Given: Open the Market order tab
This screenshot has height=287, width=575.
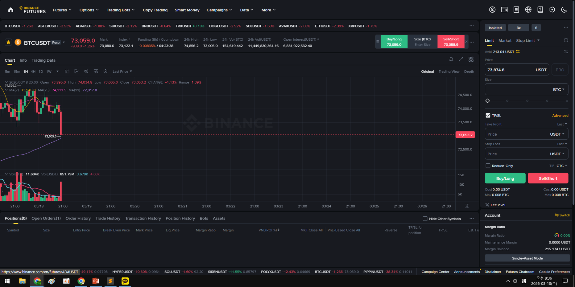Looking at the screenshot, I should click(x=505, y=40).
